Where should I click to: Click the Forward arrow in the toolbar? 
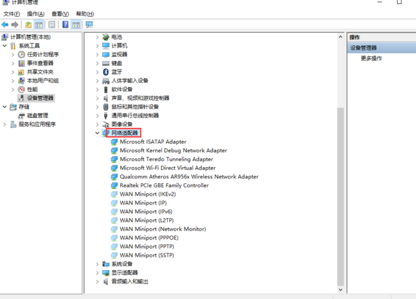click(x=15, y=25)
